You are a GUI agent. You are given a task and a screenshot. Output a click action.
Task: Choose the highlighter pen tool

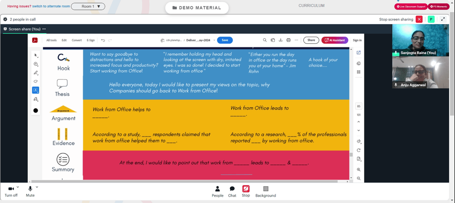coord(35,73)
